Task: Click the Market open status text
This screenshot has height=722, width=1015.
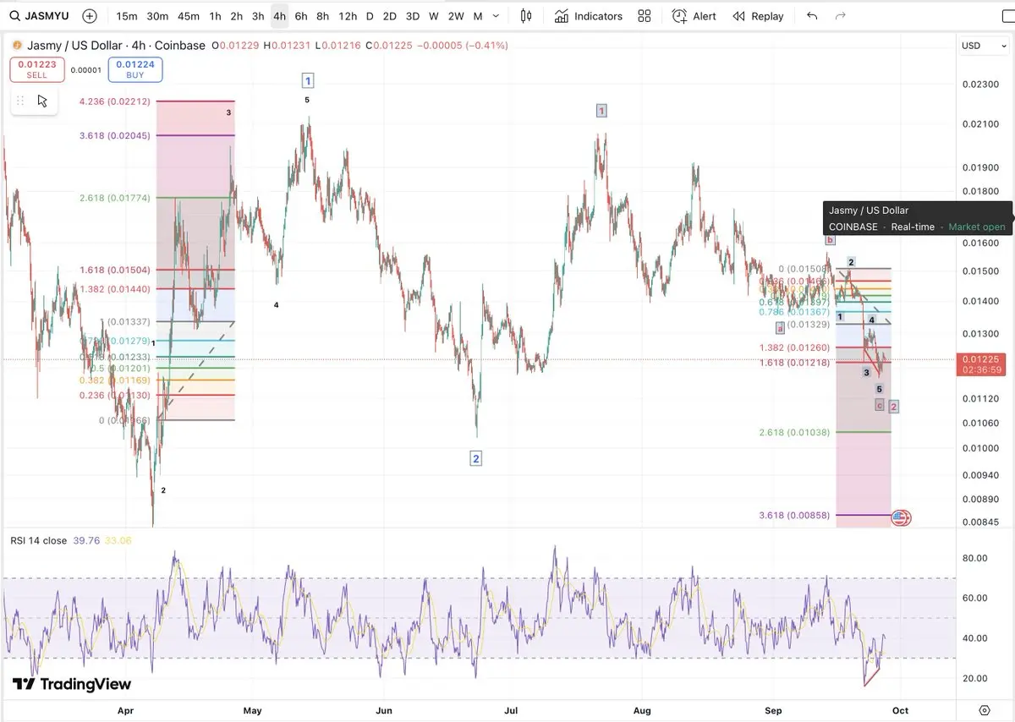Action: point(977,227)
